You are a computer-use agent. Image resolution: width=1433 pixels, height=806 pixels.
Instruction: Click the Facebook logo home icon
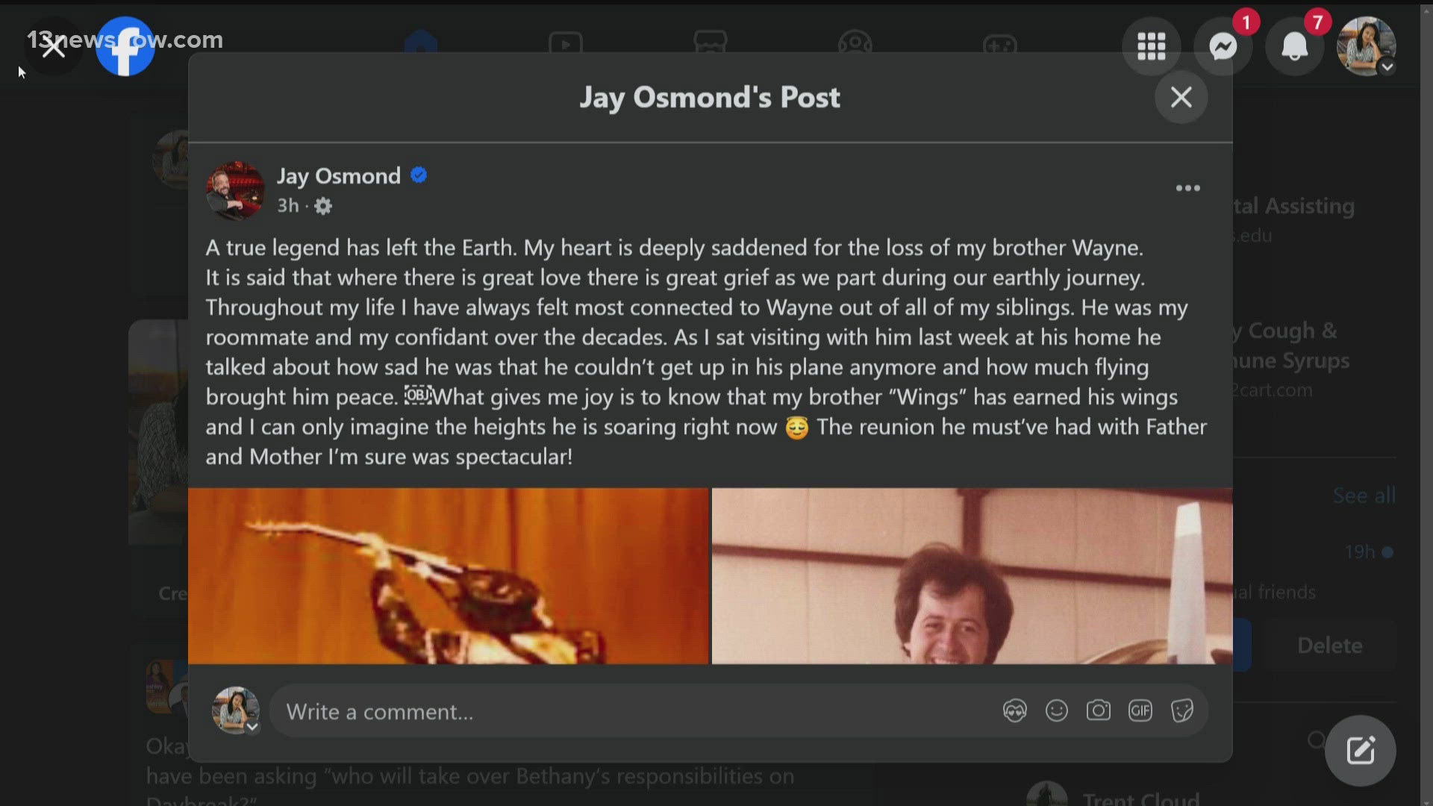[125, 46]
